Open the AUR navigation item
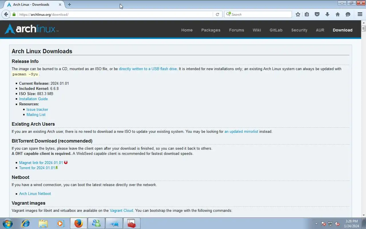Image resolution: width=366 pixels, height=229 pixels. tap(320, 30)
